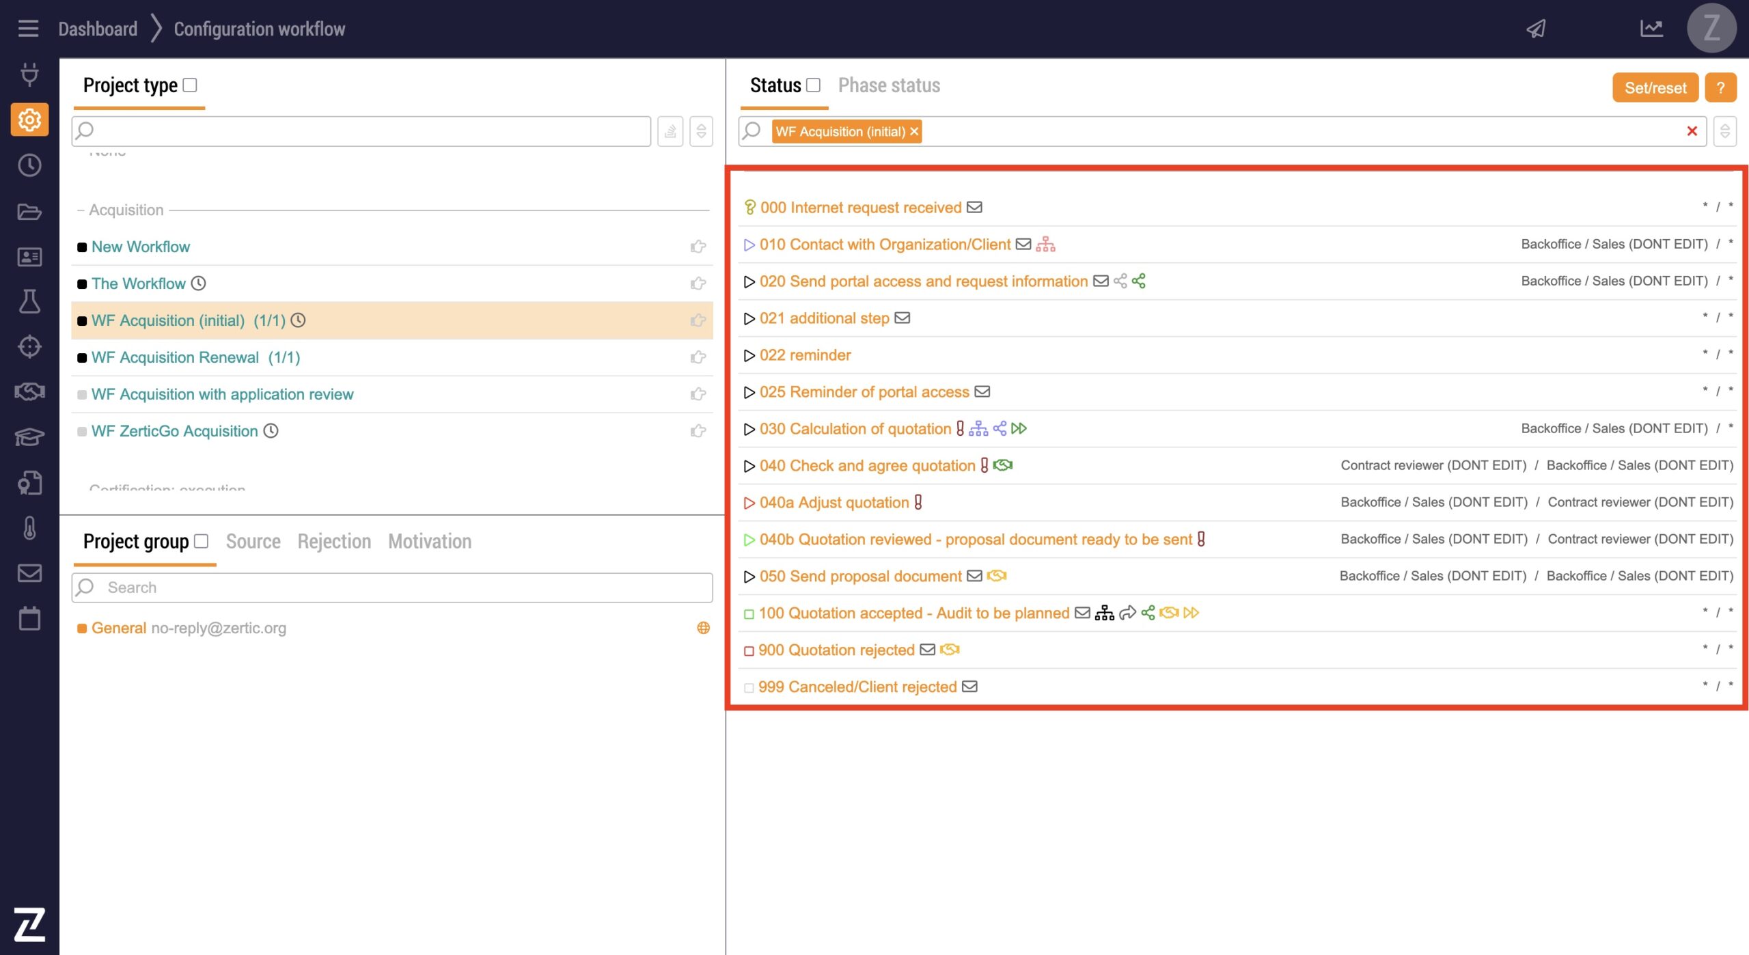Toggle the Project type checkbox
Image resolution: width=1749 pixels, height=955 pixels.
(191, 85)
